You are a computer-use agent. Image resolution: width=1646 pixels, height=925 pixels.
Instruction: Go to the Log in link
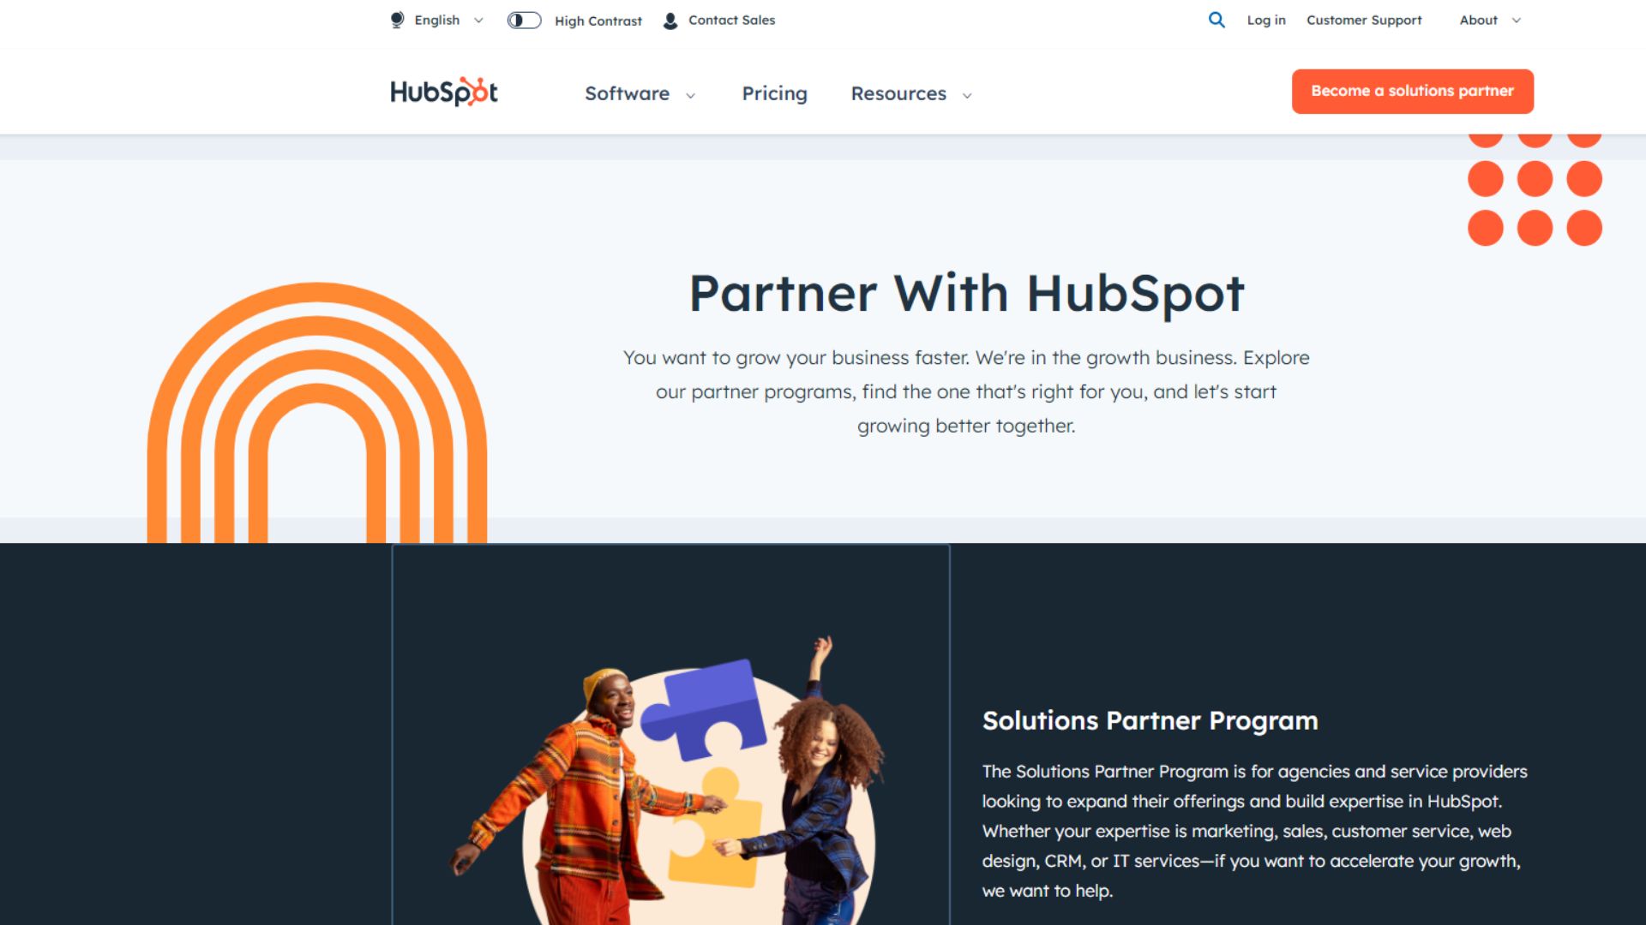[x=1265, y=20]
